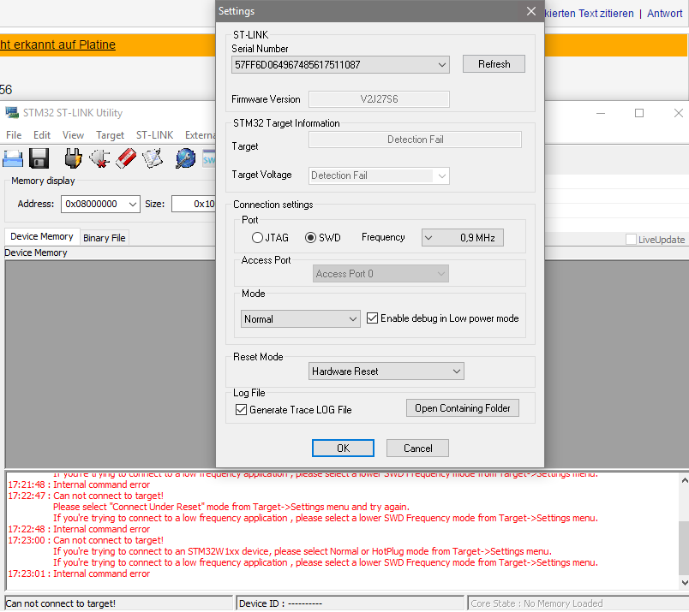The image size is (689, 612).
Task: Click Cancel in Settings dialog
Action: pyautogui.click(x=417, y=449)
